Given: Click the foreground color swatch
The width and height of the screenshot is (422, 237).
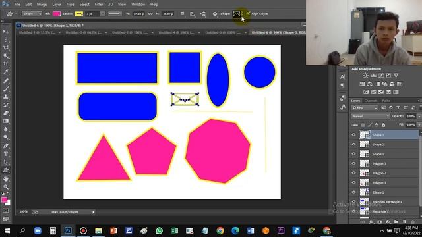Looking at the screenshot, I should point(4,199).
